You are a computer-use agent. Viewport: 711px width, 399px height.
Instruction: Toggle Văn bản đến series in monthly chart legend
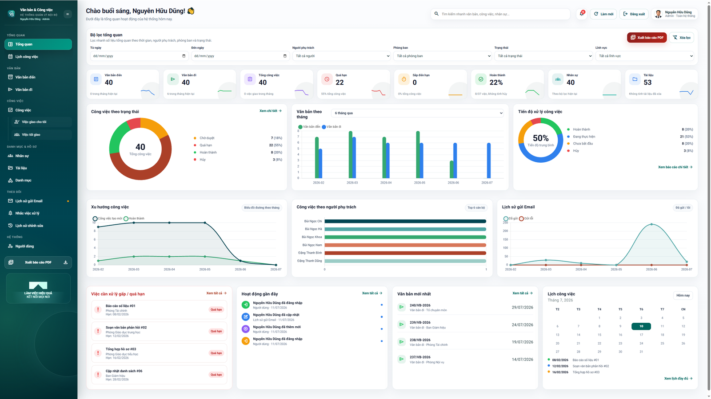309,127
